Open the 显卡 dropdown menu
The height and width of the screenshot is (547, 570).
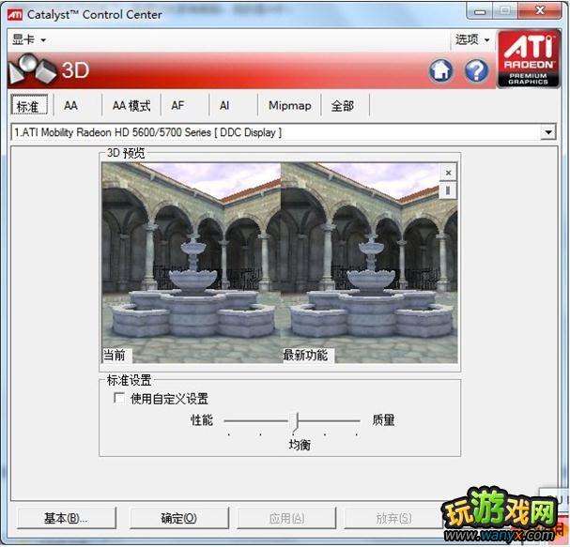[x=29, y=39]
